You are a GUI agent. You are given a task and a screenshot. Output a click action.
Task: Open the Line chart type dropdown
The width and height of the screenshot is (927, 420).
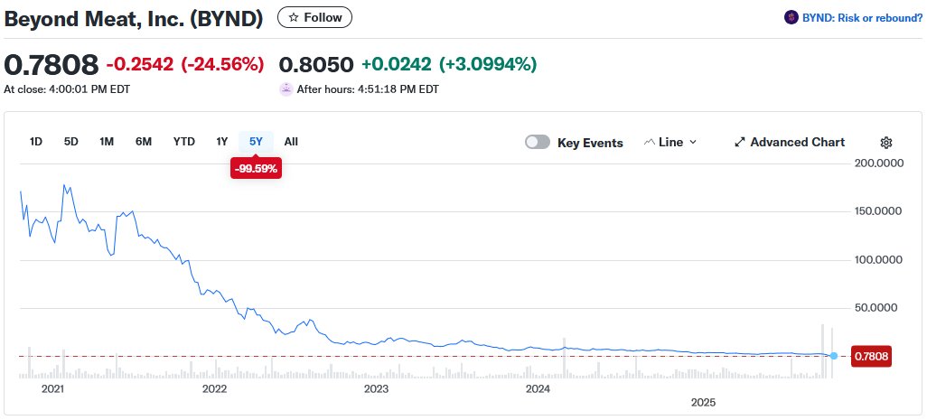pos(670,143)
